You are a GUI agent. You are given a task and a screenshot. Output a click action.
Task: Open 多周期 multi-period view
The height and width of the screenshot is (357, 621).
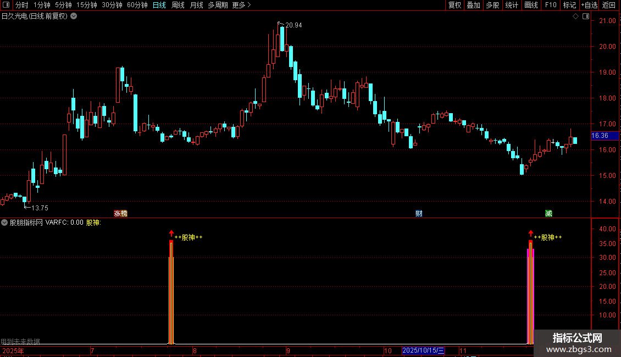click(x=218, y=5)
